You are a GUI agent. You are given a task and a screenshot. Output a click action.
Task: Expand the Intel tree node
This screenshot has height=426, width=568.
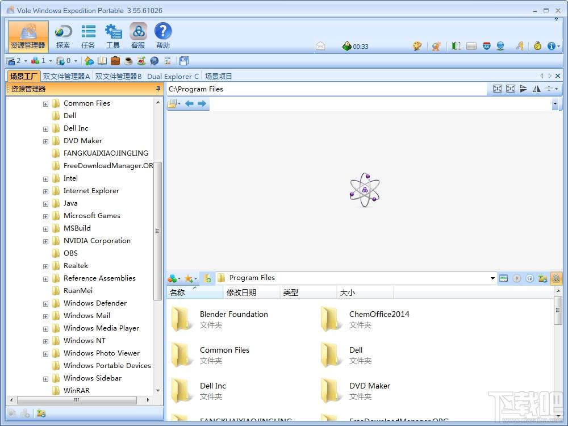45,179
